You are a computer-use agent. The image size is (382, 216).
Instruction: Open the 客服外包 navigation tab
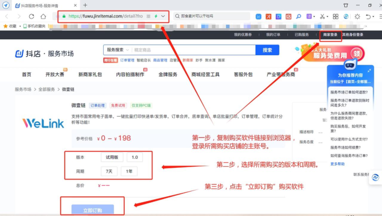(x=243, y=74)
